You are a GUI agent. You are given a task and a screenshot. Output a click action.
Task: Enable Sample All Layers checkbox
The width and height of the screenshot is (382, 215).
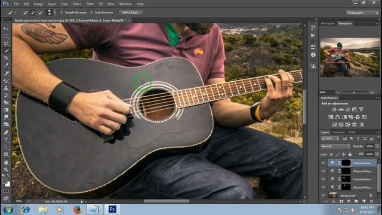[61, 13]
